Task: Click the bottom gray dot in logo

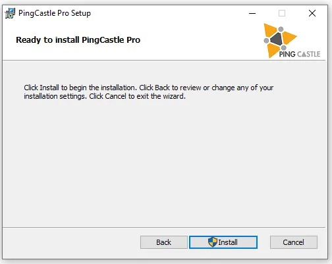Action: point(284,47)
